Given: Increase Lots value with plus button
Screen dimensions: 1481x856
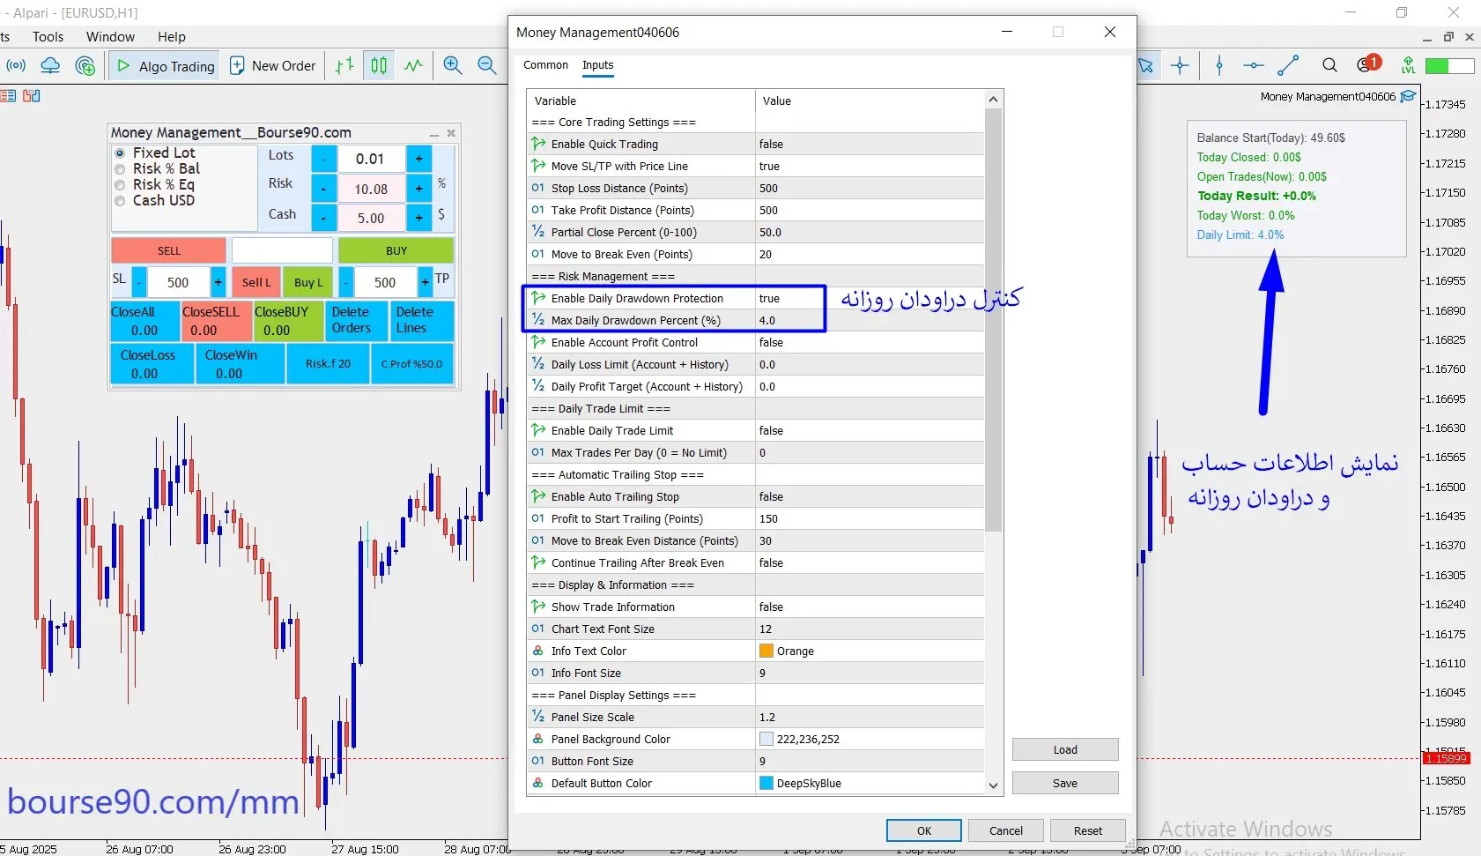Looking at the screenshot, I should pos(418,159).
